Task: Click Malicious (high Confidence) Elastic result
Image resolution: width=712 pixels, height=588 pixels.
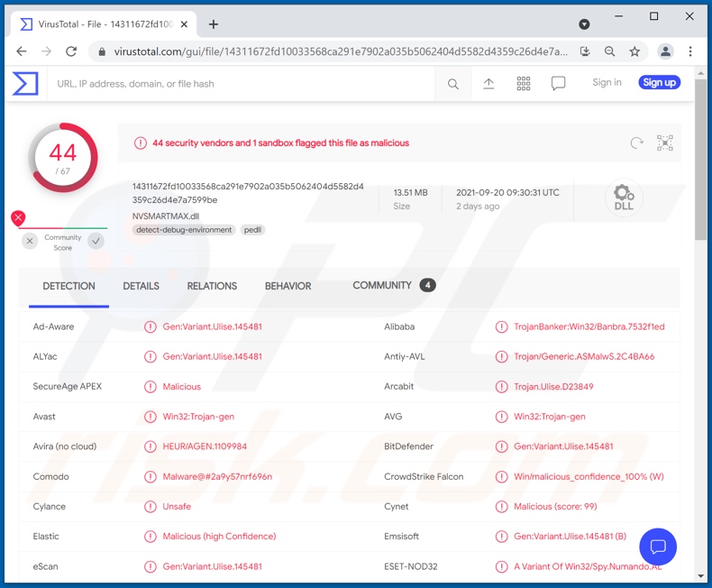Action: tap(219, 537)
